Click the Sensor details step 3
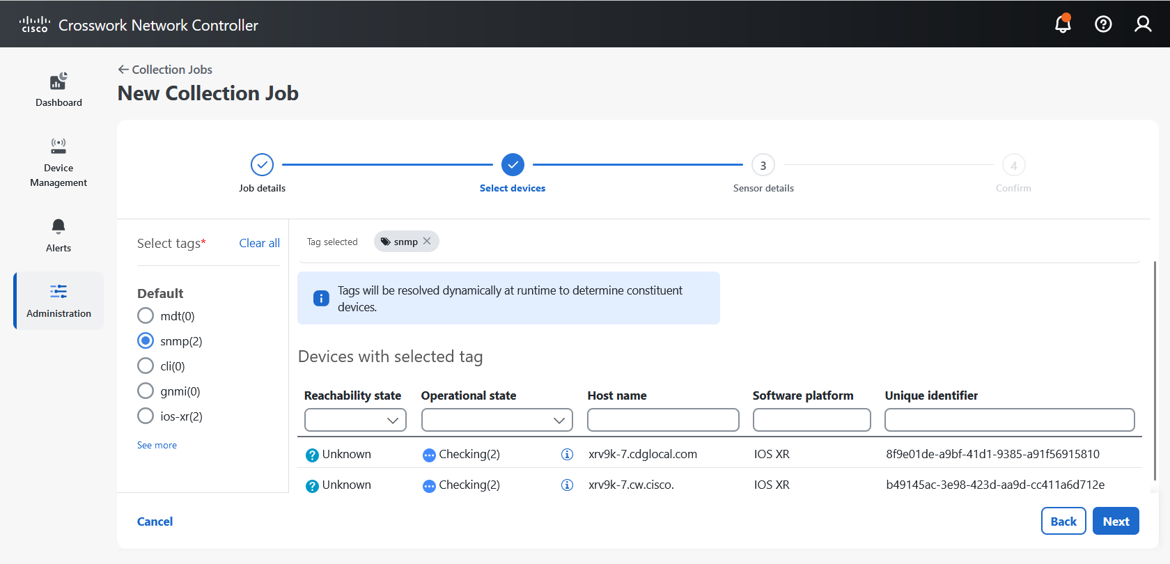The height and width of the screenshot is (564, 1170). coord(763,165)
